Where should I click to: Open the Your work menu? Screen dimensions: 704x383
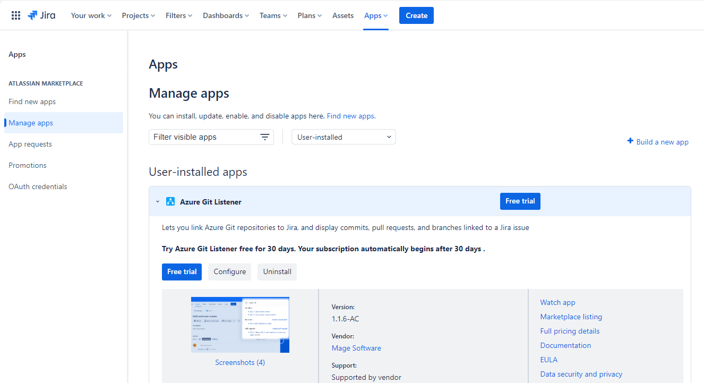91,15
